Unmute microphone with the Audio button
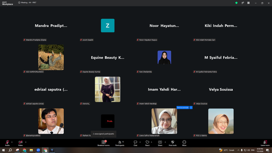This screenshot has width=272, height=153. pyautogui.click(x=7, y=143)
